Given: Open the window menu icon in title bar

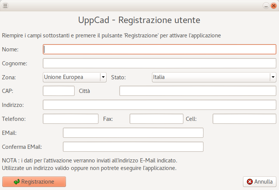Looking at the screenshot, I should pyautogui.click(x=5, y=6).
